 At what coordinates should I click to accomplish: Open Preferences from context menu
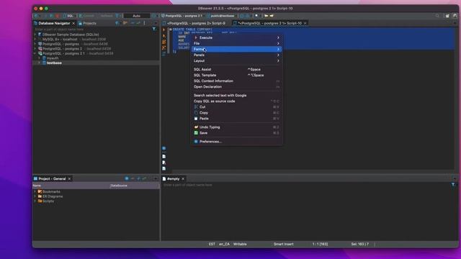pyautogui.click(x=237, y=142)
